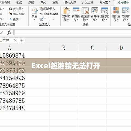Switch to the 数据 tab

[x=31, y=2]
